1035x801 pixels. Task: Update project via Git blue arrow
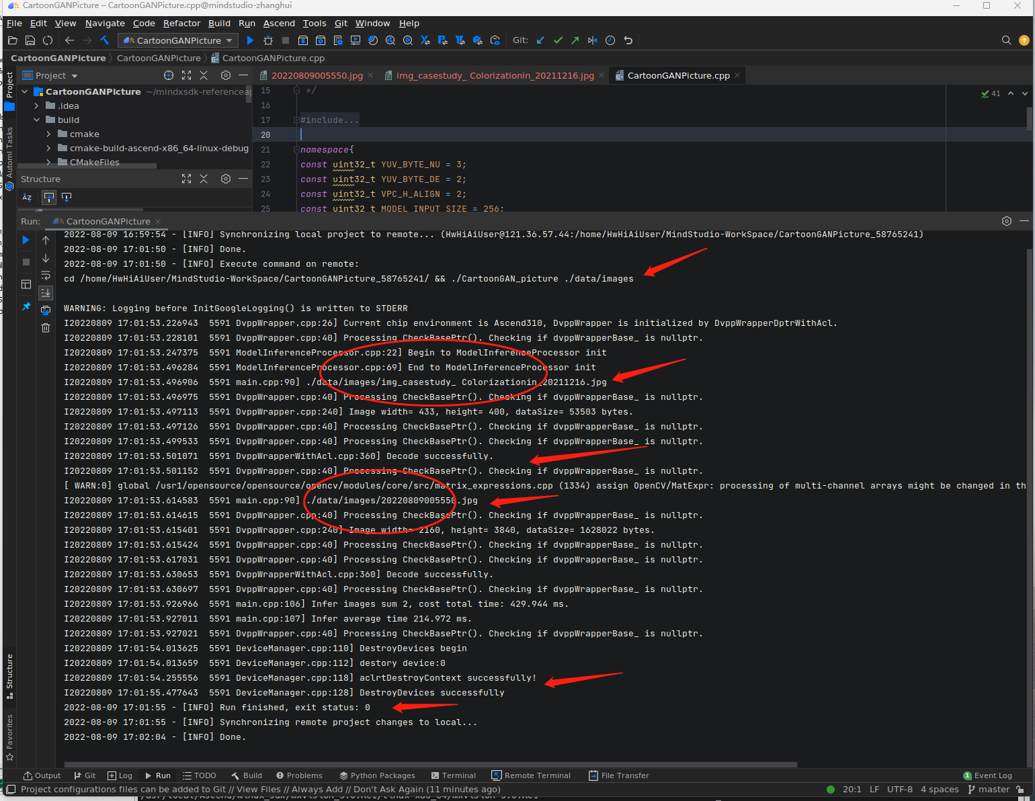tap(540, 40)
